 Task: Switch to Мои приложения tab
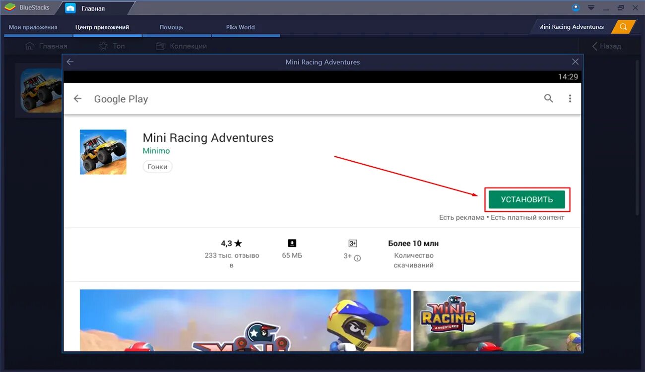tap(33, 27)
